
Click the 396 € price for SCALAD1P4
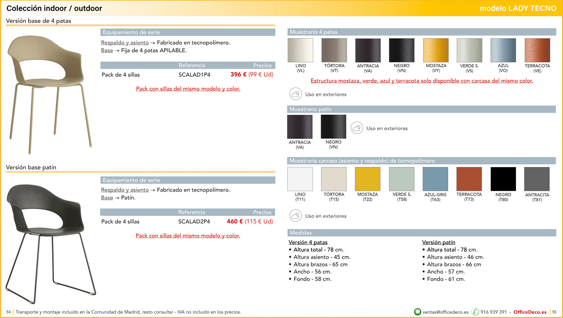[x=238, y=74]
